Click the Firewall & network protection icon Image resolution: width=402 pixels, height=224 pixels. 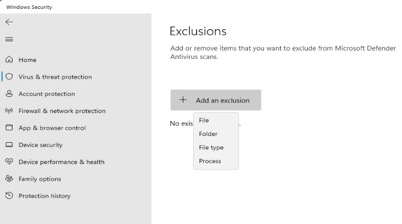pos(9,111)
